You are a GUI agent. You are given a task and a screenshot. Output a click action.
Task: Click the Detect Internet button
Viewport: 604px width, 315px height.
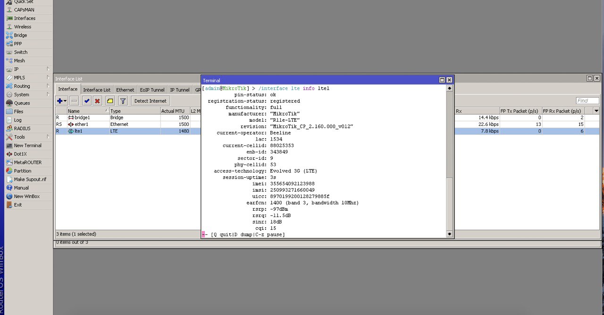click(150, 101)
